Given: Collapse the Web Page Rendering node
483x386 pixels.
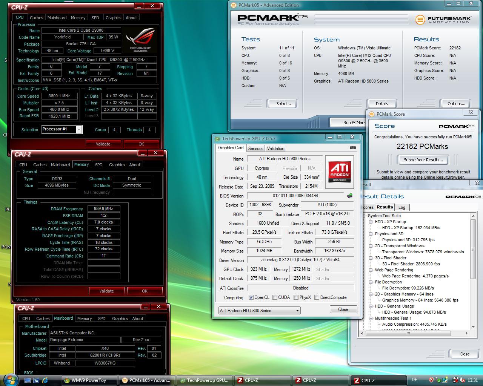Looking at the screenshot, I should click(371, 270).
